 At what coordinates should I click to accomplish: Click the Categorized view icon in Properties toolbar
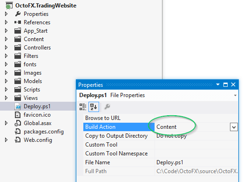tap(83, 107)
